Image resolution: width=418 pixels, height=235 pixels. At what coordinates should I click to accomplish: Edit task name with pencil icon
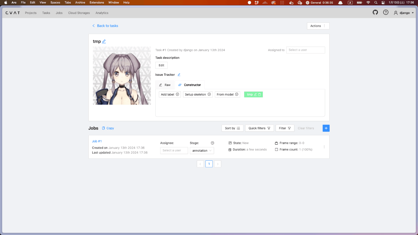point(104,42)
